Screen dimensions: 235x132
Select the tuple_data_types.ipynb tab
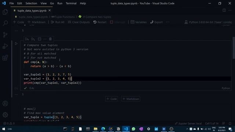[32, 11]
